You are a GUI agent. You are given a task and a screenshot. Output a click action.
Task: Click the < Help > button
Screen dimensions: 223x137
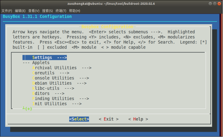pos(138,119)
